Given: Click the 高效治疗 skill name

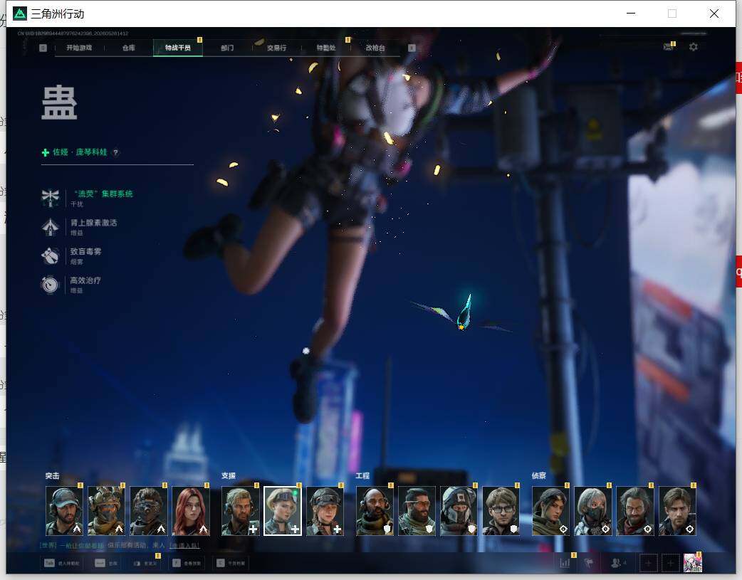Looking at the screenshot, I should coord(85,280).
